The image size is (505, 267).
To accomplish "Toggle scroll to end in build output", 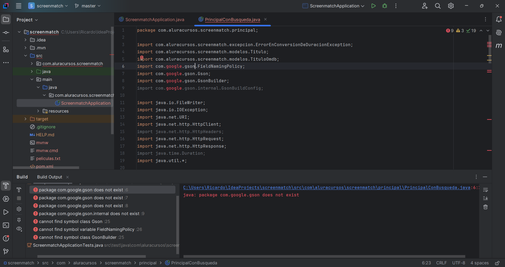I will pos(485,198).
